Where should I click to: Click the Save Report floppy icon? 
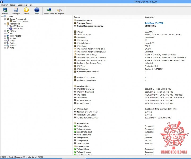click(16, 11)
